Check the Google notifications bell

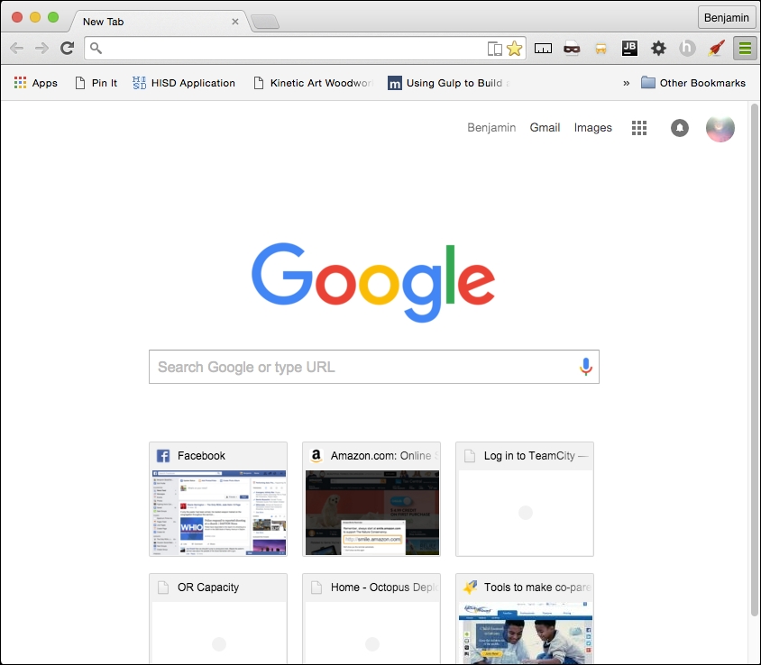[x=679, y=128]
